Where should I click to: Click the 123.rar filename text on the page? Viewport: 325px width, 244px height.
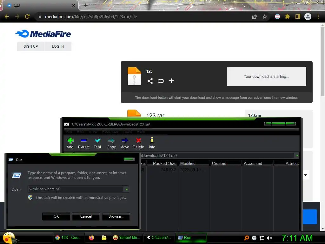[155, 115]
